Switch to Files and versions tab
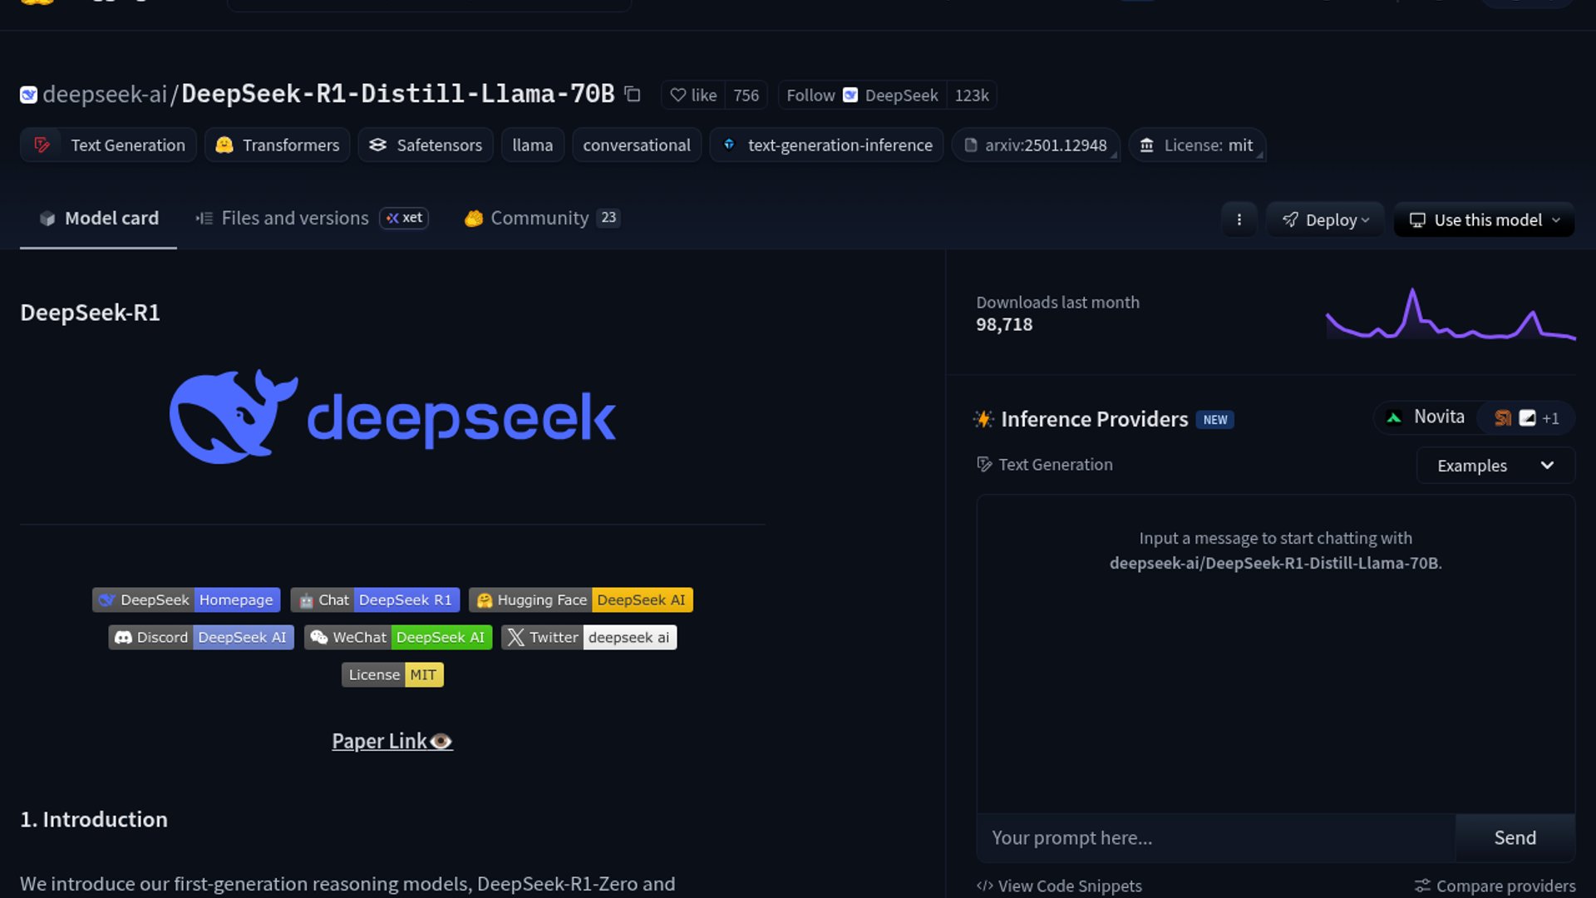The image size is (1596, 898). tap(294, 218)
